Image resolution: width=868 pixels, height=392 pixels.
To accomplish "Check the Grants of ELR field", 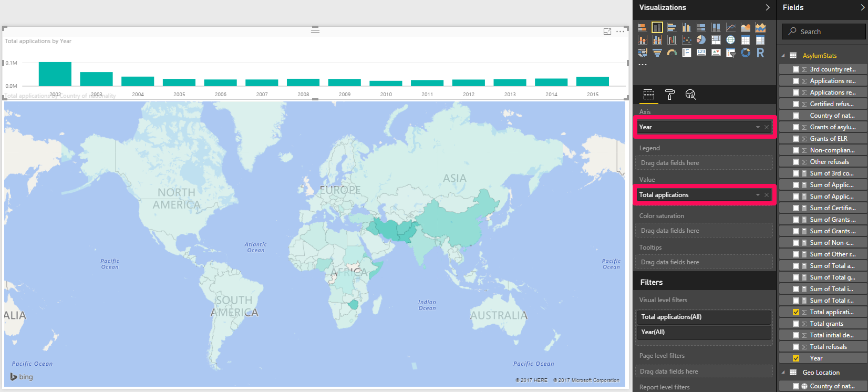I will click(x=796, y=139).
